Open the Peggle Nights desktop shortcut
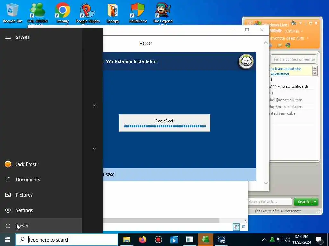The image size is (329, 246). pos(88,13)
